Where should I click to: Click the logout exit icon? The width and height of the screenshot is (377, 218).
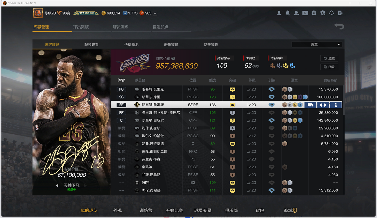(340, 13)
